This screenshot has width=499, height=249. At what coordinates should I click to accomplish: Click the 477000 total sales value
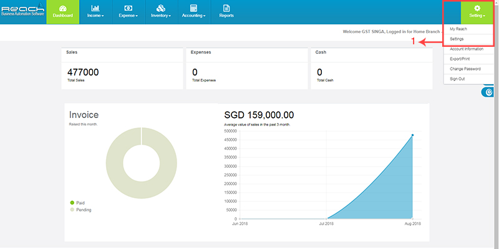coord(83,72)
